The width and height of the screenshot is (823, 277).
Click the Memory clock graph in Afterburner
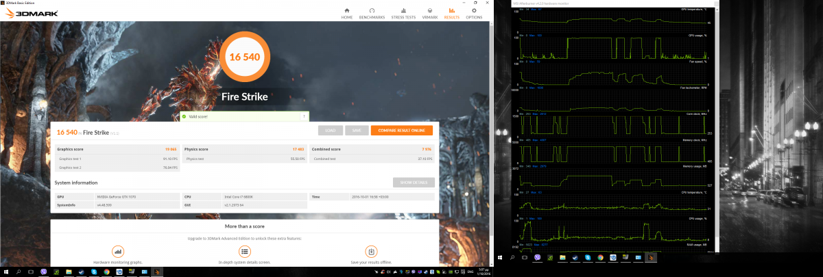point(614,152)
